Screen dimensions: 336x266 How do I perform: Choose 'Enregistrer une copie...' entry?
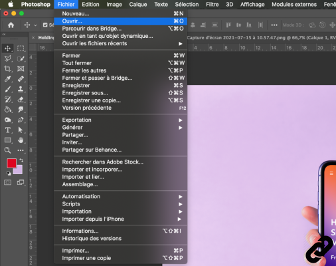[x=121, y=100]
